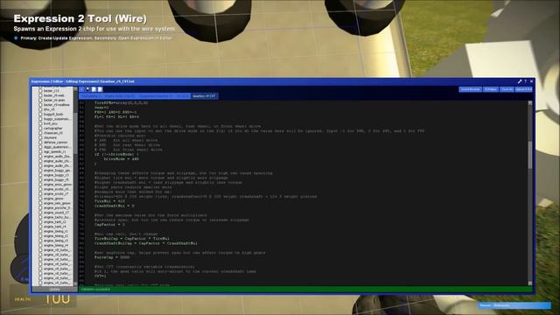
Task: Open editor settings with the wrench icon
Action: pos(520,81)
